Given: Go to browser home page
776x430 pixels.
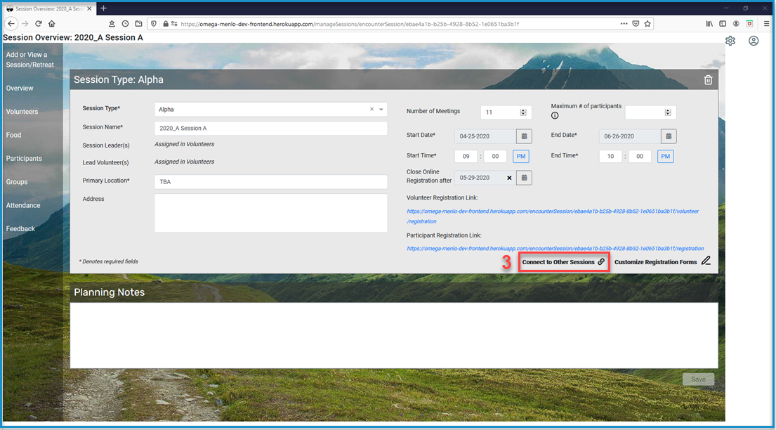Looking at the screenshot, I should tap(51, 23).
